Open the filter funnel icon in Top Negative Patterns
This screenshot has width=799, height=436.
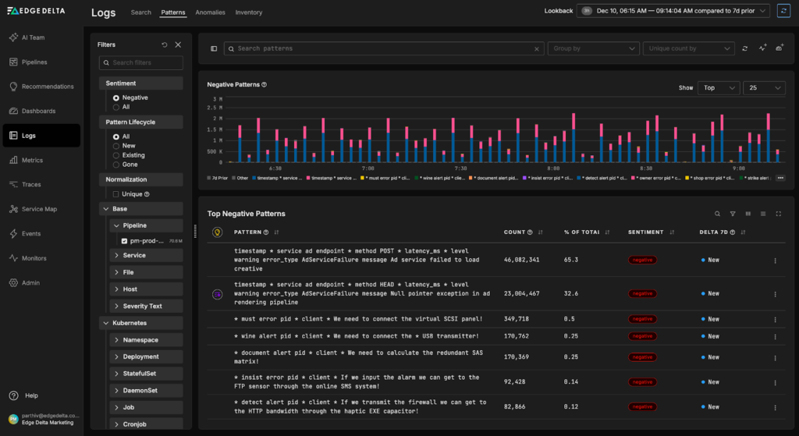point(733,214)
